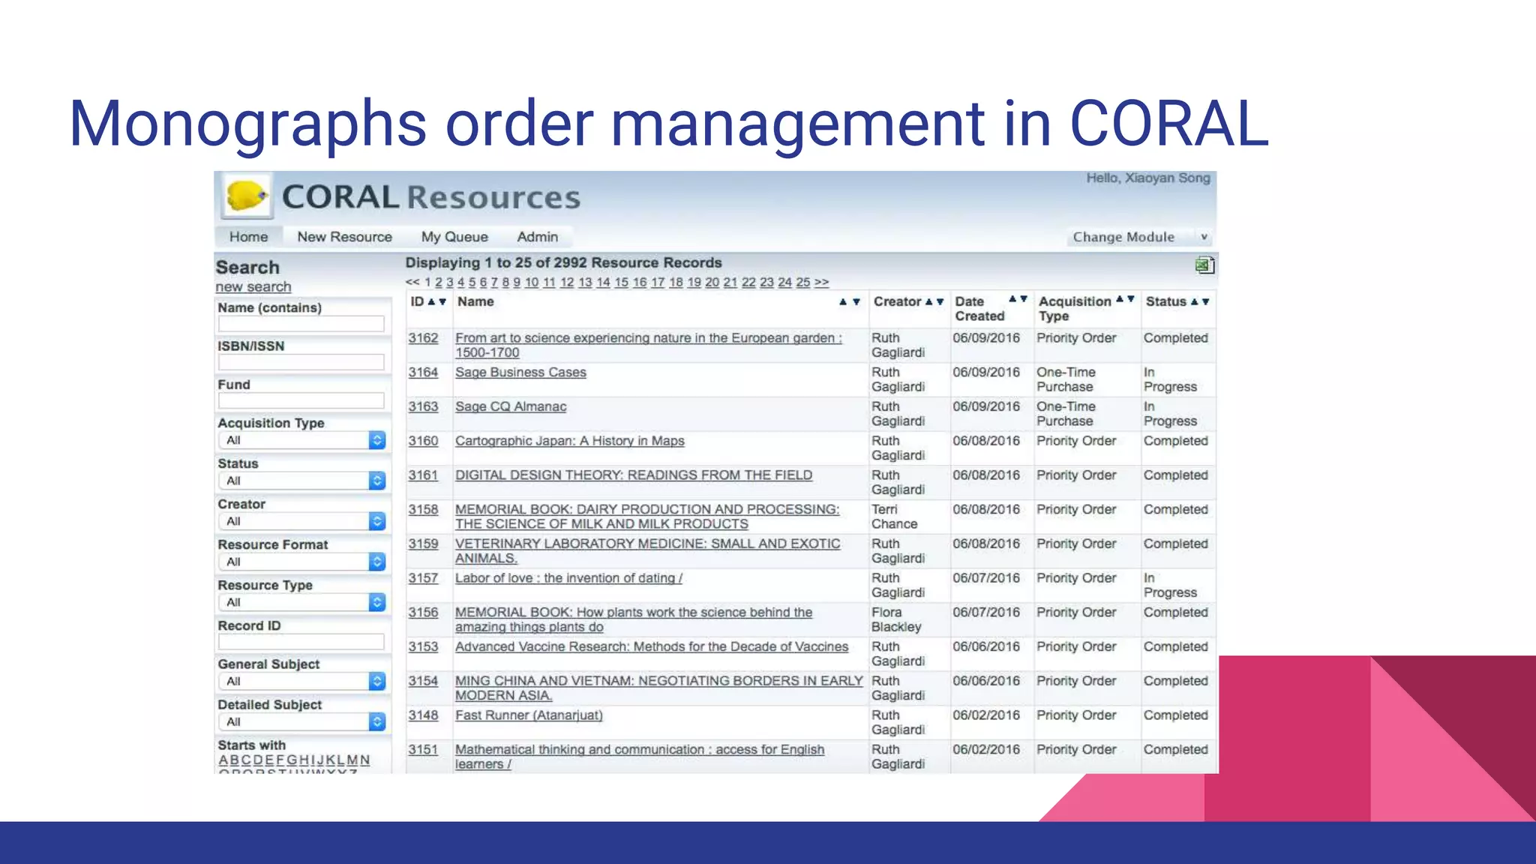Sort Name column ascending arrow

click(843, 301)
